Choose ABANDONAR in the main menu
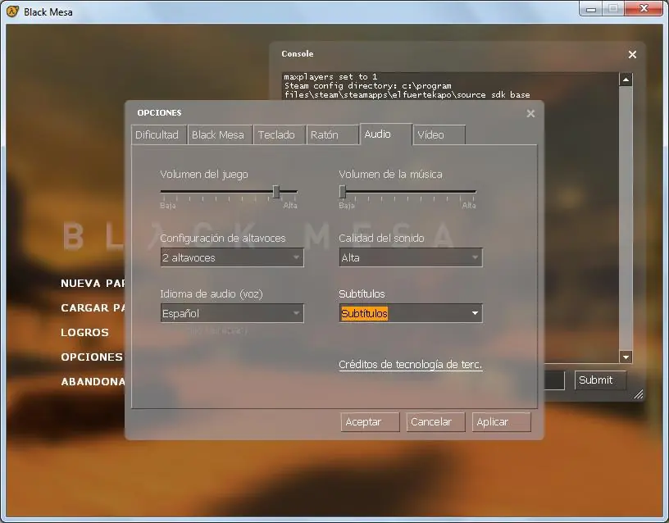Image resolution: width=669 pixels, height=523 pixels. (93, 381)
